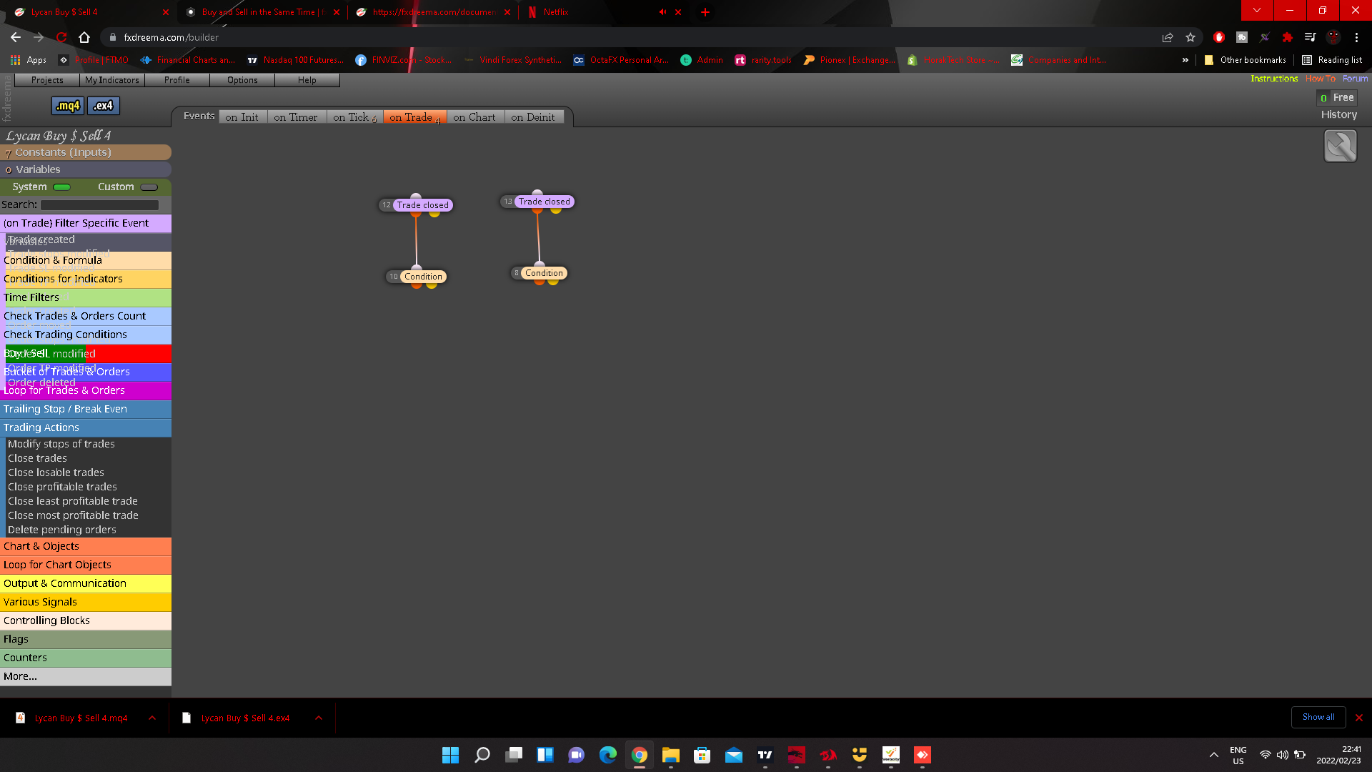Expand Flags category
Screen dimensions: 1372x772
click(86, 639)
